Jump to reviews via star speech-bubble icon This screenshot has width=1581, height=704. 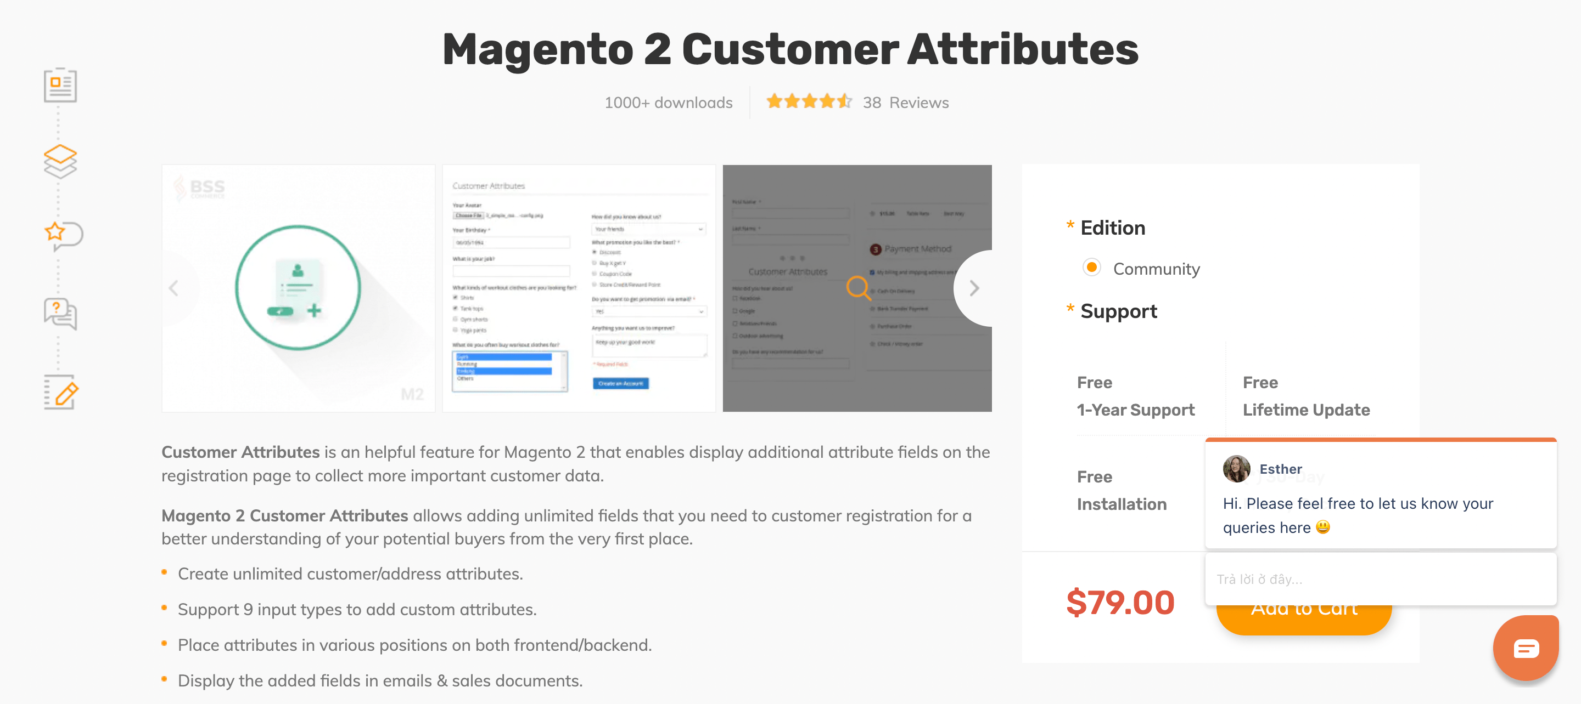(x=63, y=235)
